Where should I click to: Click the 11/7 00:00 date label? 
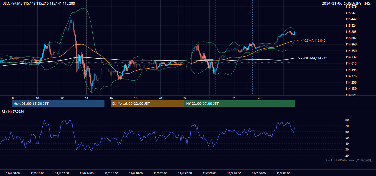click(209, 173)
